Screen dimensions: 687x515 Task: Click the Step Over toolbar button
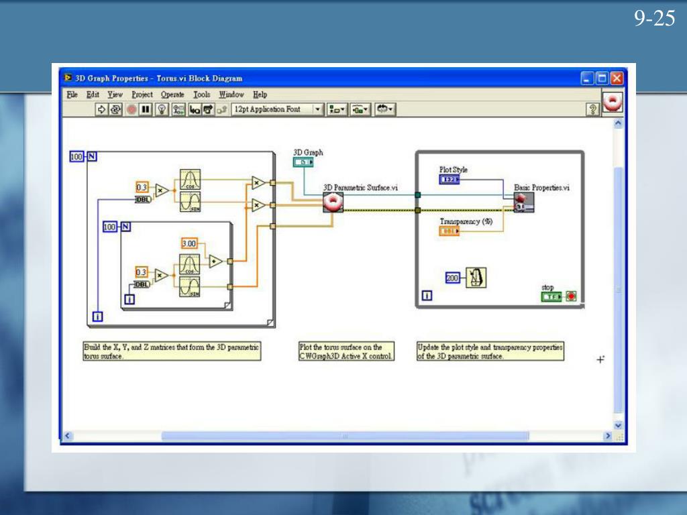[207, 109]
